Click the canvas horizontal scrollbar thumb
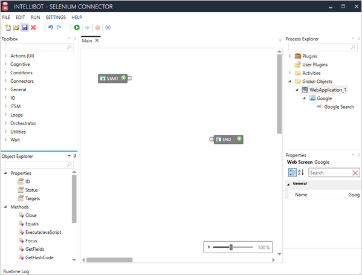The image size is (362, 275). click(x=109, y=260)
